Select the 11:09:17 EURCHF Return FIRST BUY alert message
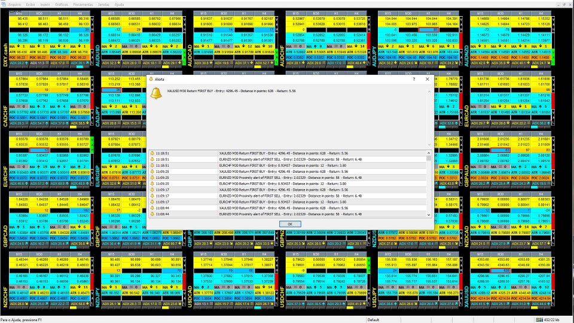 [x=283, y=202]
